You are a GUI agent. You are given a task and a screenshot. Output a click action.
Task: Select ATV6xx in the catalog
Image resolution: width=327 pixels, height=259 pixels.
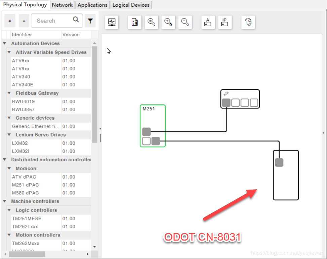tap(51, 61)
